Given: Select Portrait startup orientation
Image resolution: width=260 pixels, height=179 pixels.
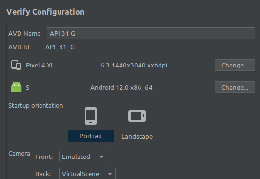Looking at the screenshot, I should tap(91, 122).
